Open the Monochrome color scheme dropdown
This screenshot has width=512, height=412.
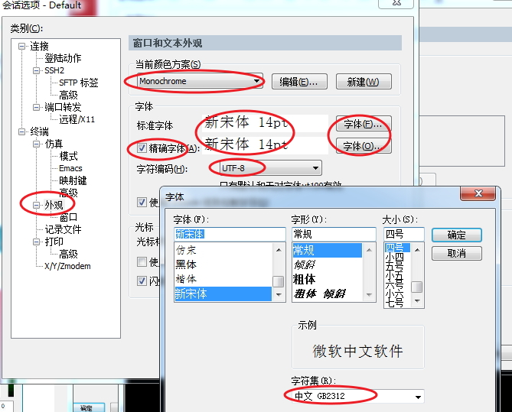point(200,81)
